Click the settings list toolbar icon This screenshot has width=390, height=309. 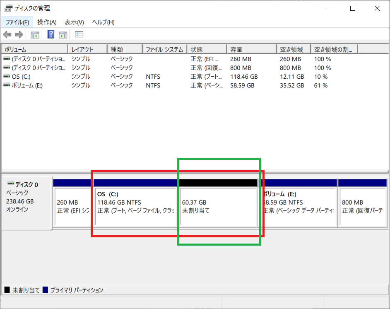tap(79, 34)
